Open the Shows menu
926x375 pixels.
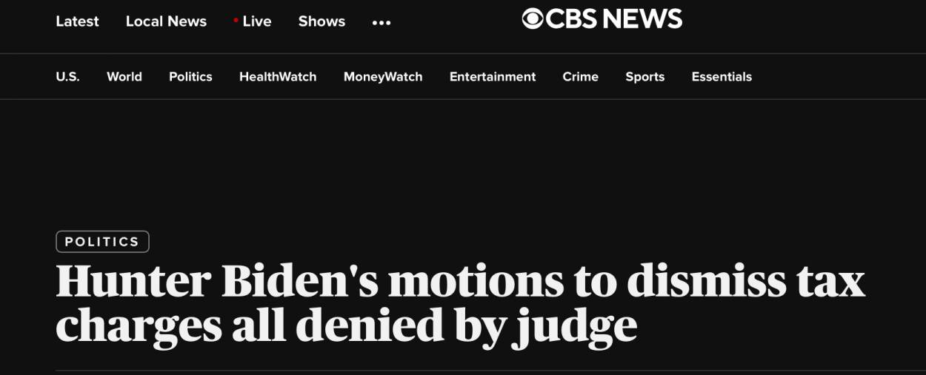point(322,21)
